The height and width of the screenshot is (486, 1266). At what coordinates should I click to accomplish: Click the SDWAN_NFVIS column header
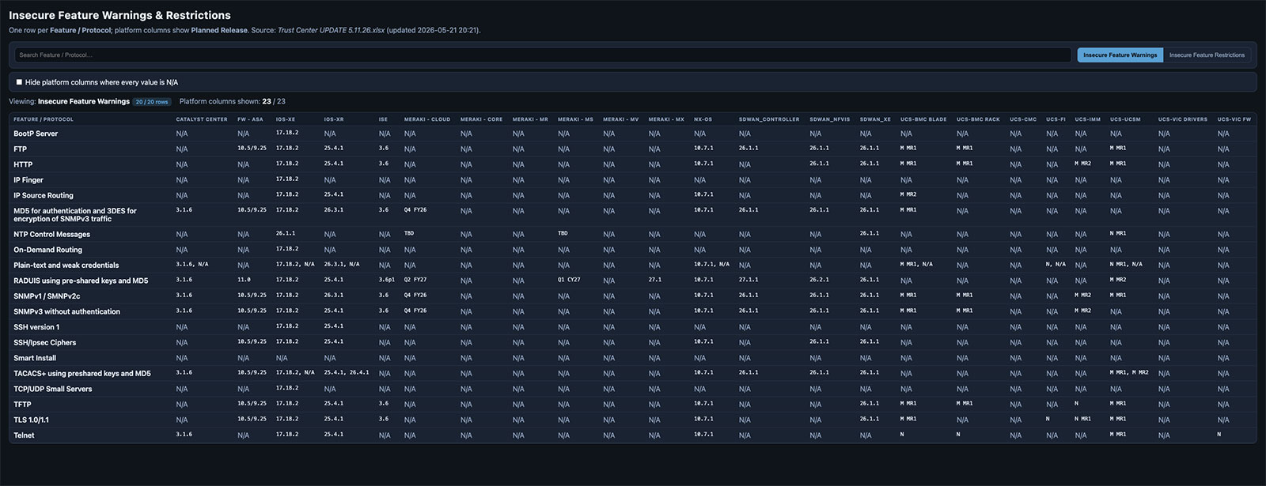point(829,119)
